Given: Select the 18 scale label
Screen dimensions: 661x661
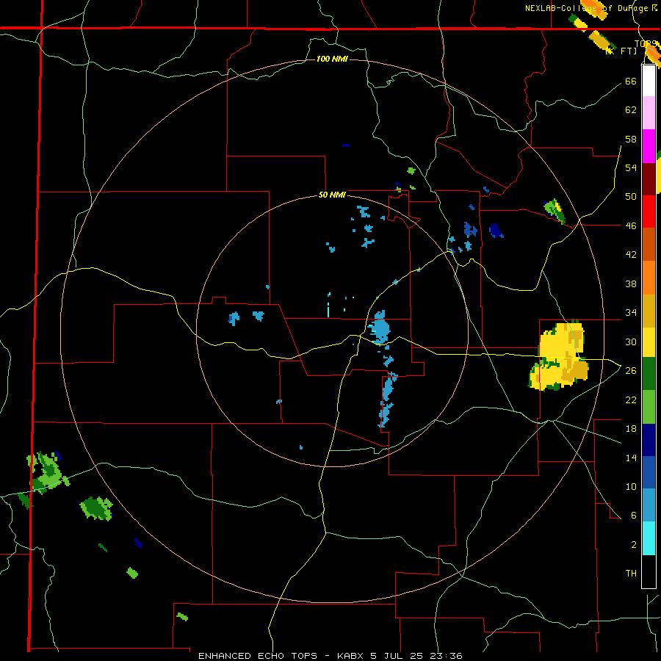Looking at the screenshot, I should point(631,428).
